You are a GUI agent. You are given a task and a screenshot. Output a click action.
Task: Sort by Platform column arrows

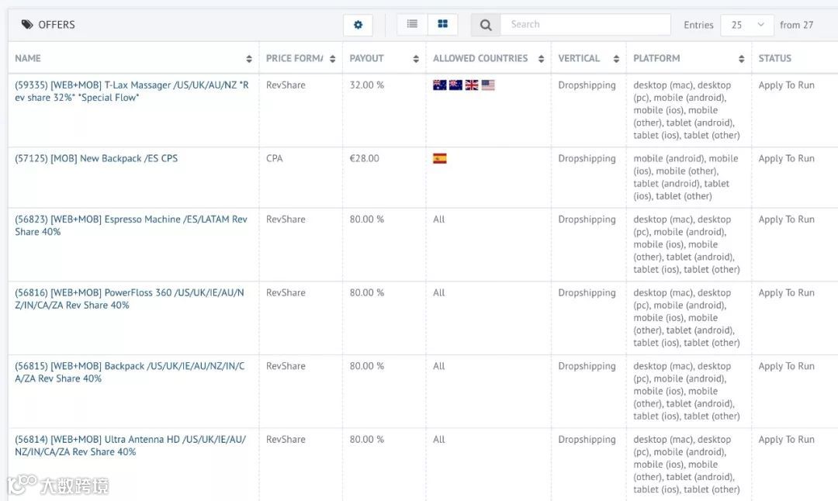click(741, 59)
